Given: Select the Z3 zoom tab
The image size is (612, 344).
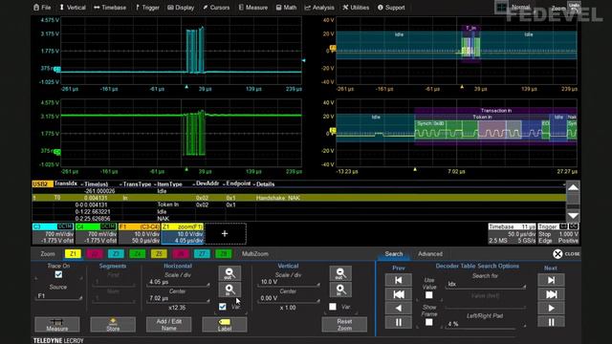Looking at the screenshot, I should point(116,254).
